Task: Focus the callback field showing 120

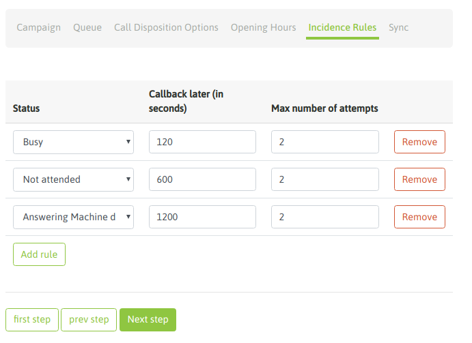Action: click(202, 142)
